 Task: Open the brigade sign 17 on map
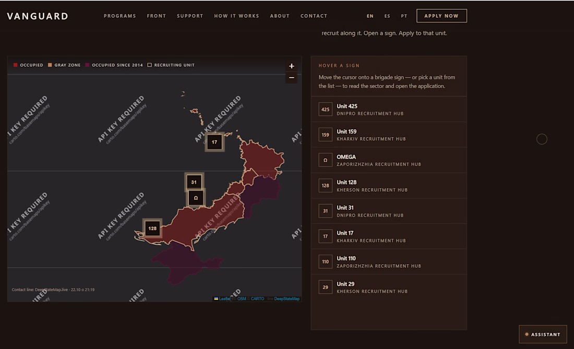coord(214,142)
